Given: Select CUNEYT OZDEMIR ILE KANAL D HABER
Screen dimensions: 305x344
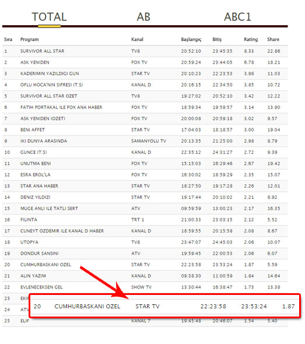Looking at the screenshot, I should point(62,231).
